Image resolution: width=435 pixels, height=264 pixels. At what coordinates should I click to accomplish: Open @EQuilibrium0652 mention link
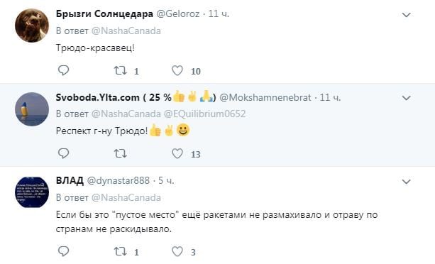tap(205, 114)
